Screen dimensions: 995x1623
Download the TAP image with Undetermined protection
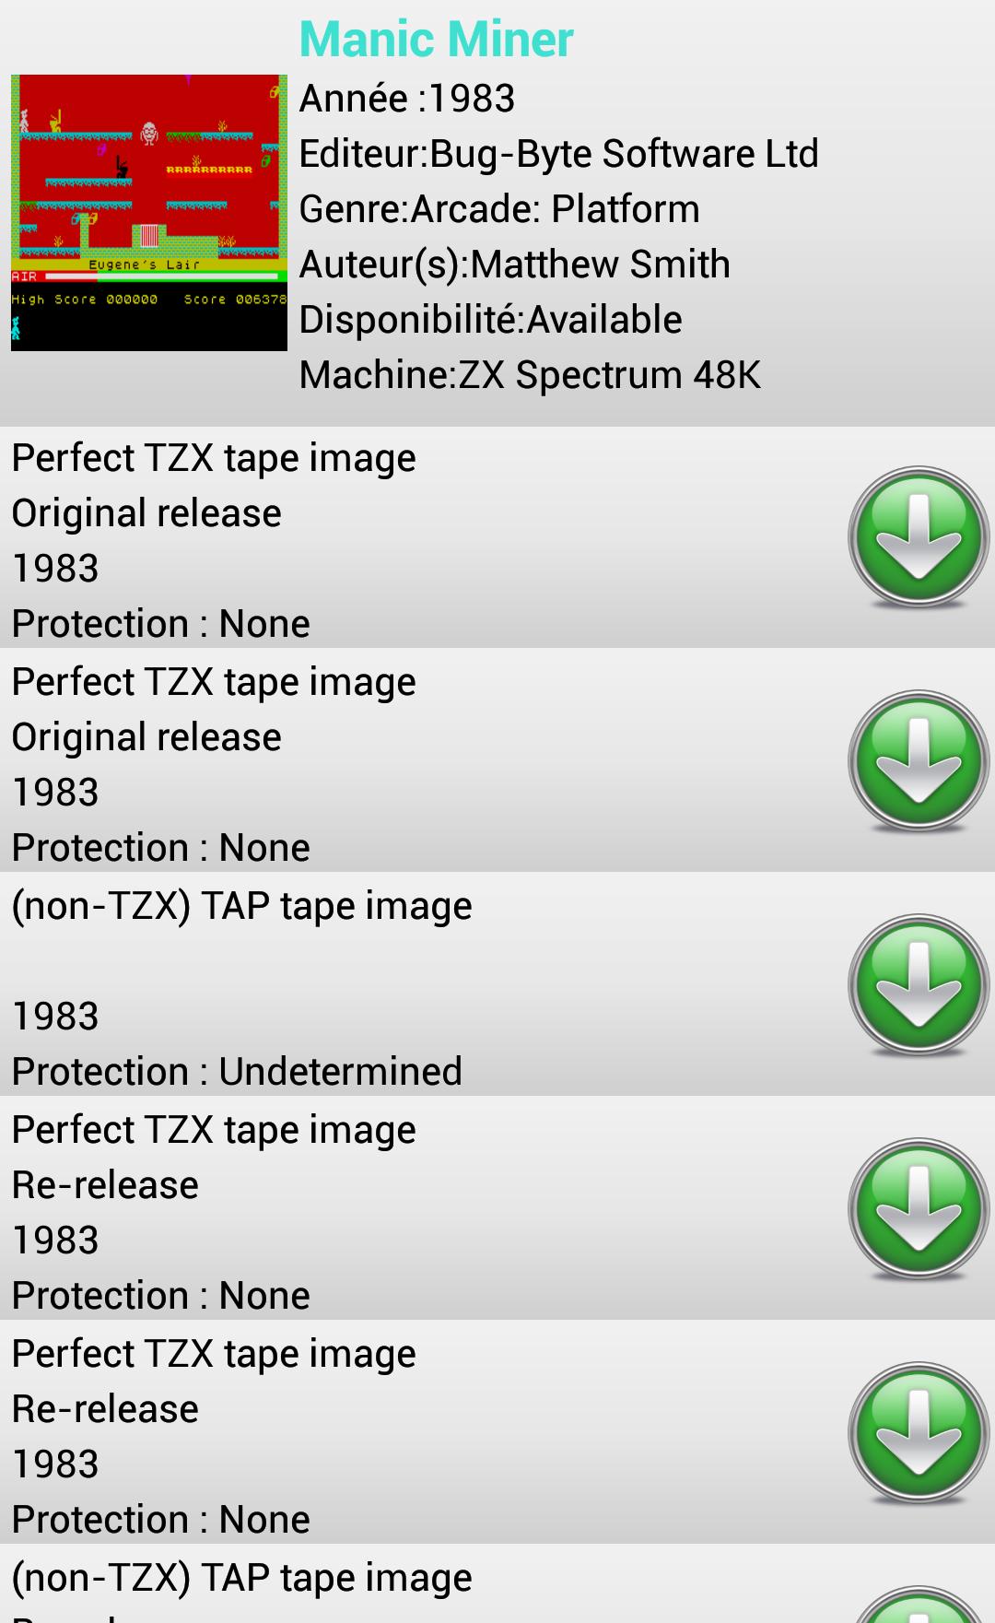(918, 985)
